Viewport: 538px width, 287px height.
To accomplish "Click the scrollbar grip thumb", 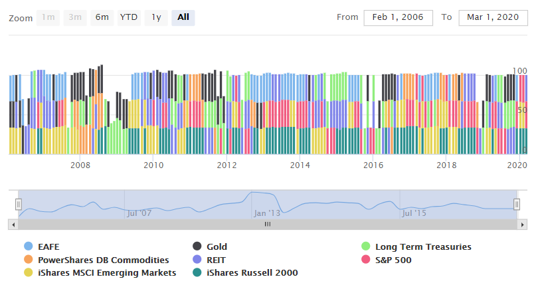I will pos(268,225).
